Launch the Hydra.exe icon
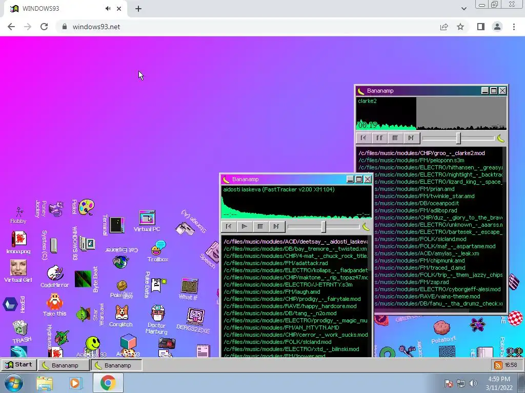 tap(62, 337)
